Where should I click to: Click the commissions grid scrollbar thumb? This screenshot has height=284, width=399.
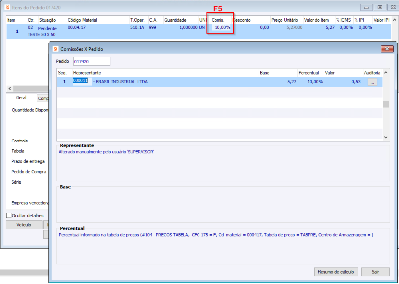coord(386,104)
